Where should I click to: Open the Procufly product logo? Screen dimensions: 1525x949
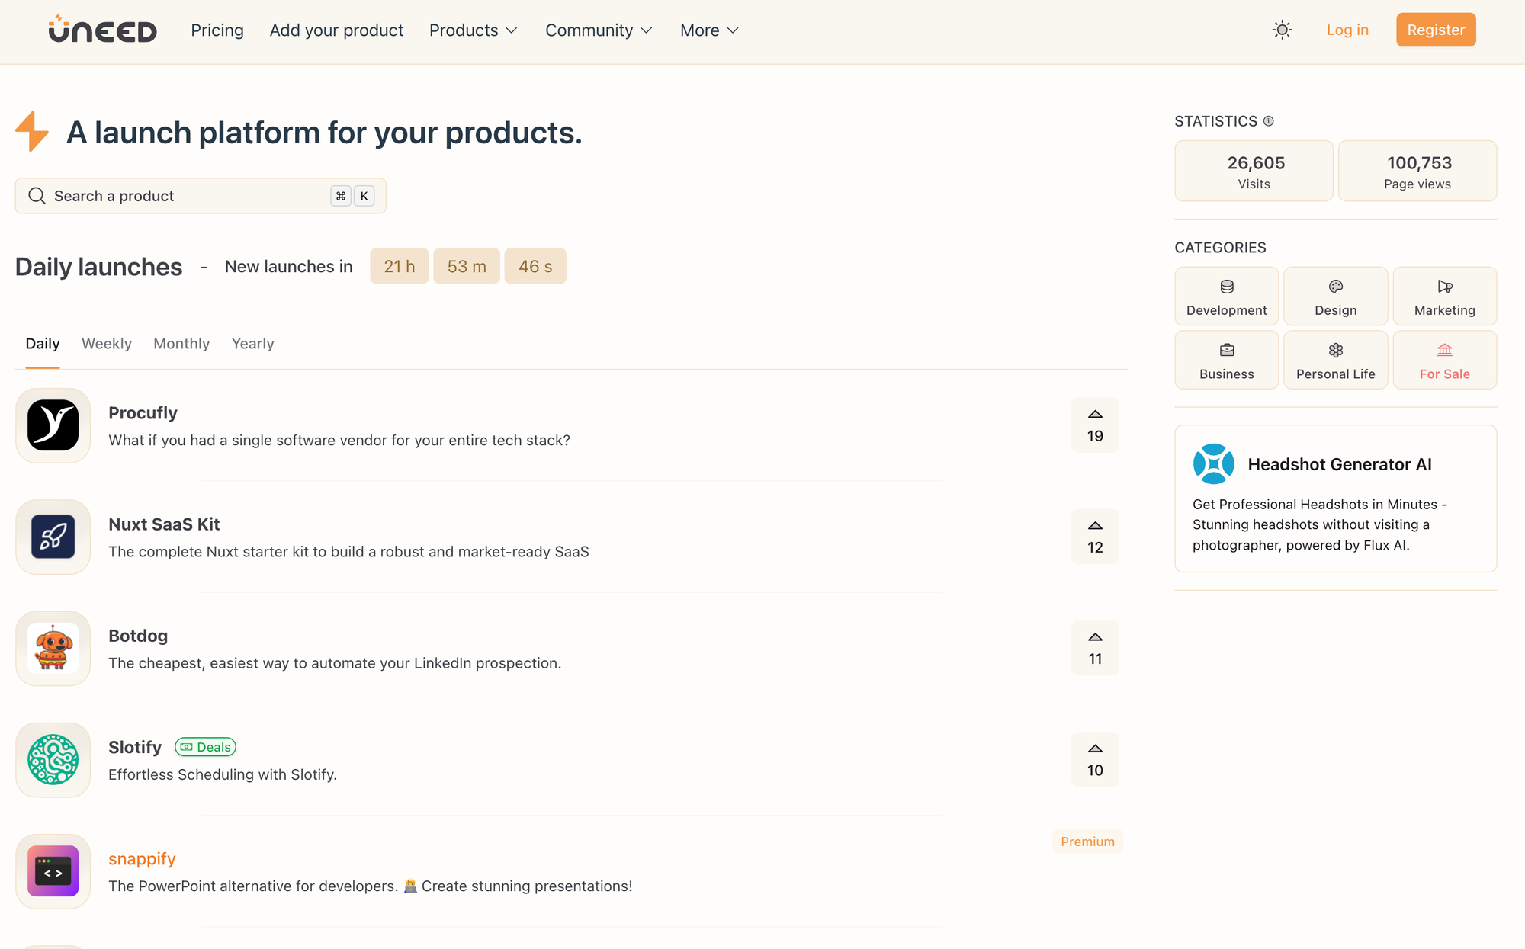point(53,425)
